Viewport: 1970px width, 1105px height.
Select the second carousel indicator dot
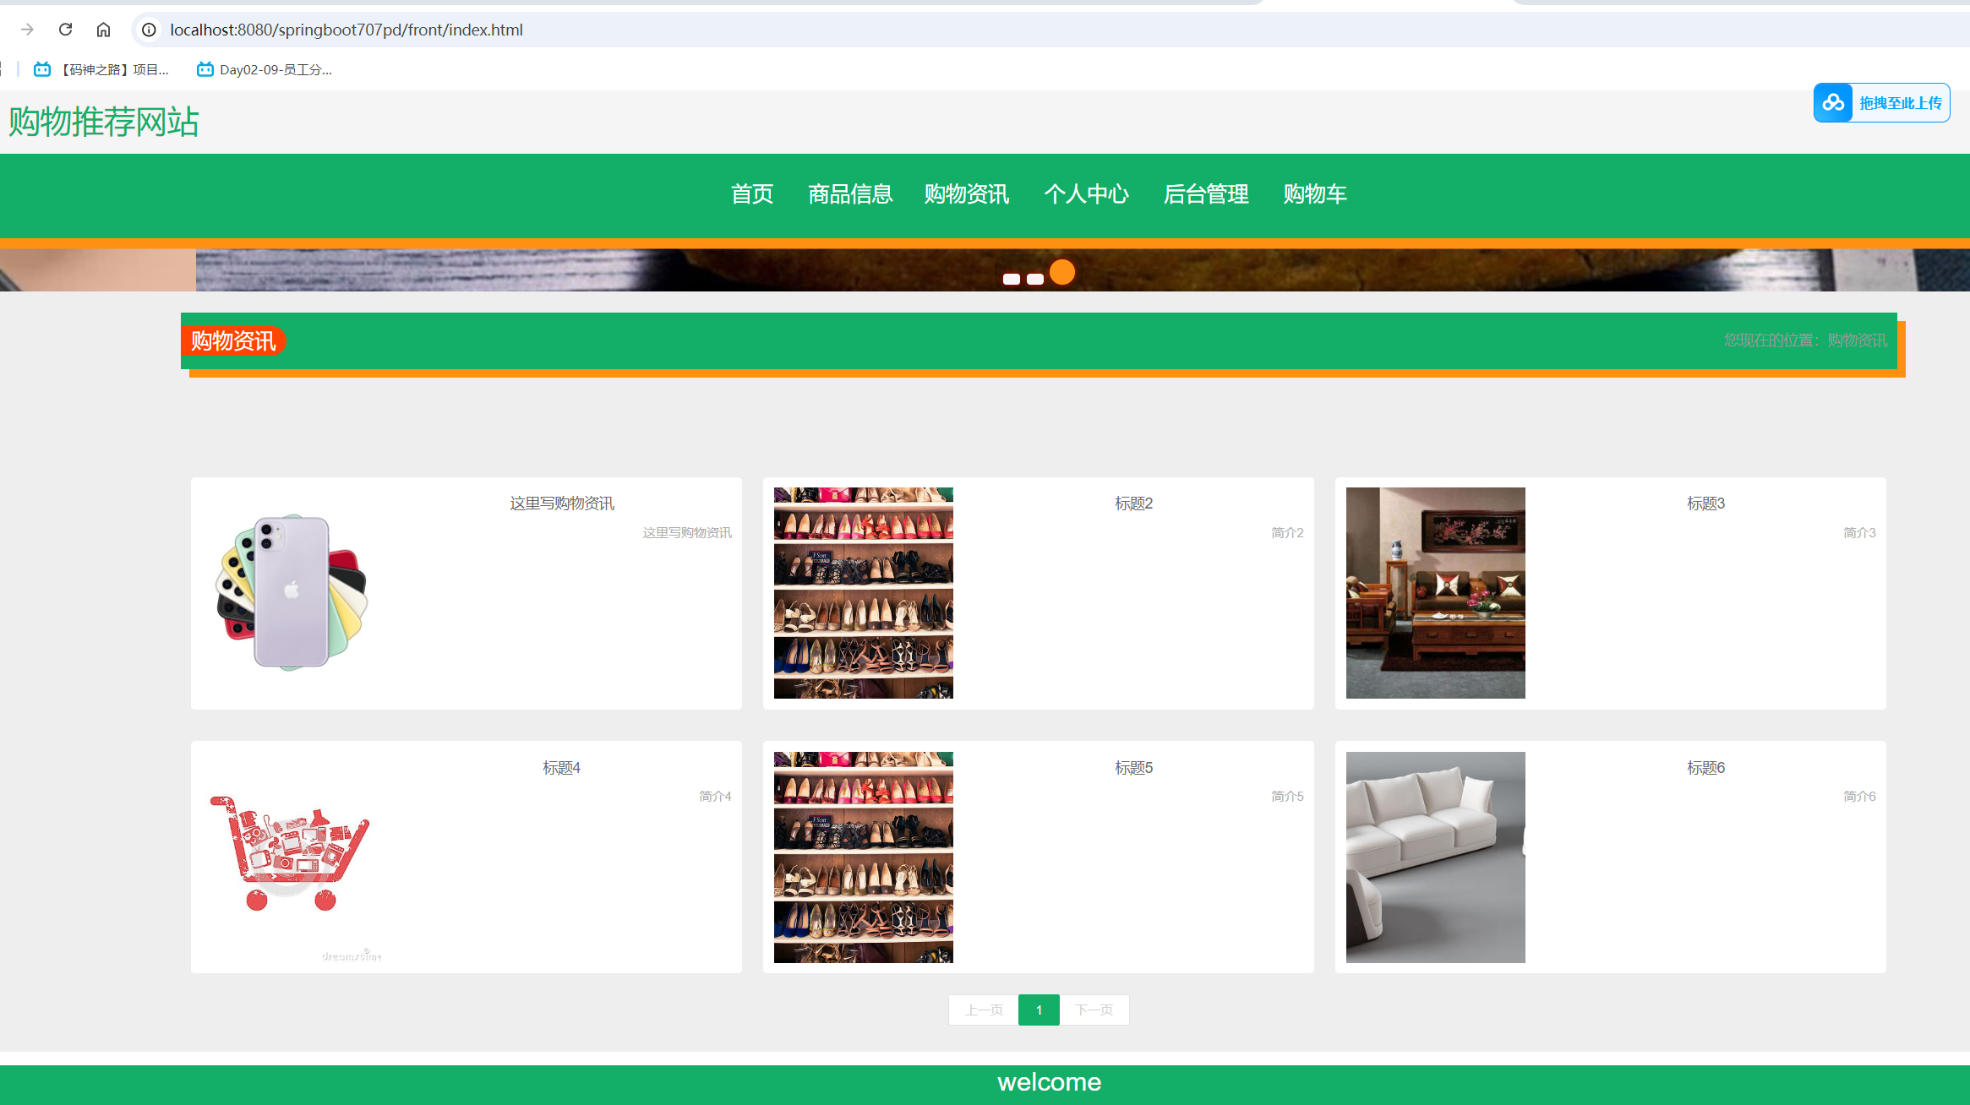[x=1034, y=279]
